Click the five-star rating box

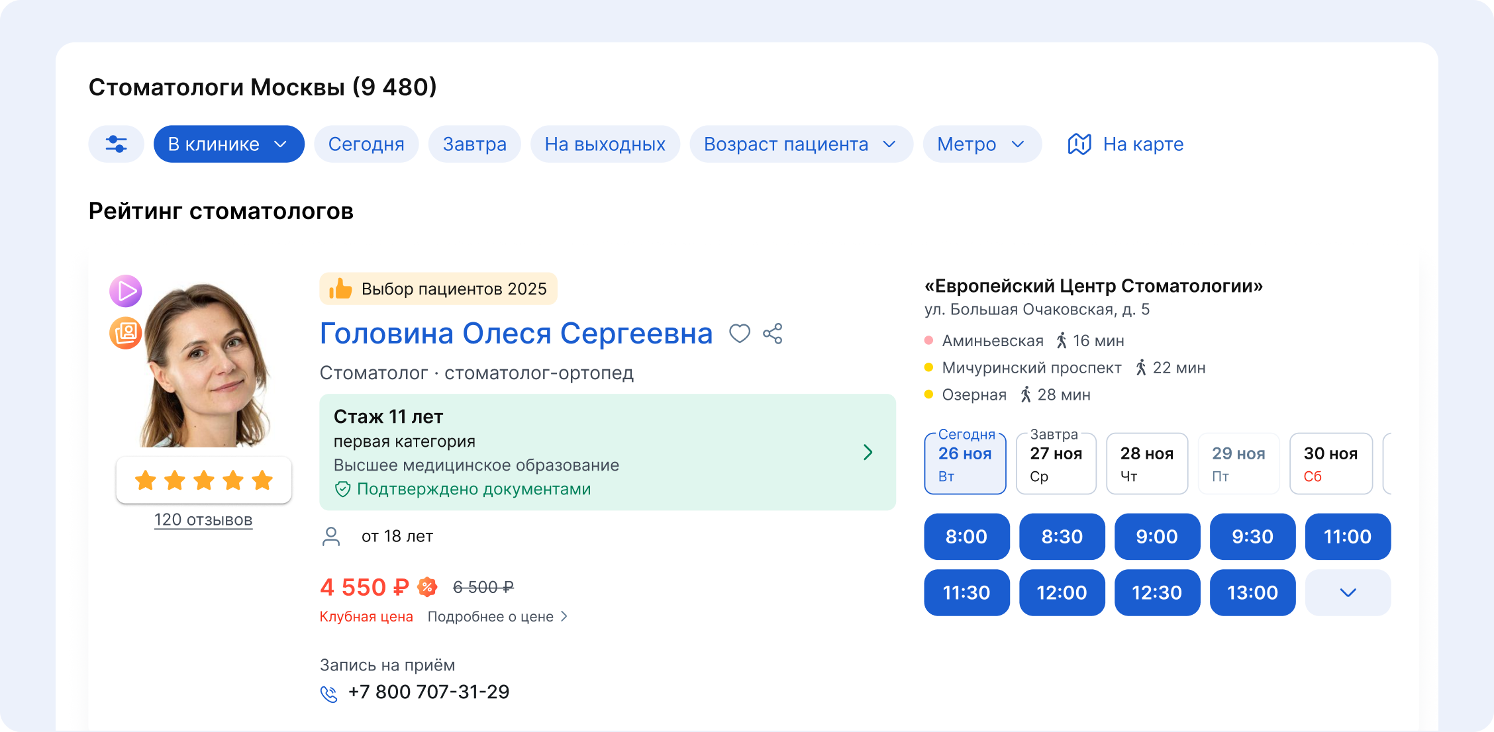tap(204, 480)
